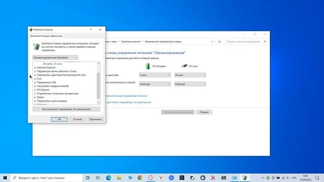This screenshot has height=182, width=324.
Task: Launch Microsoft Edge from taskbar
Action: point(109,178)
